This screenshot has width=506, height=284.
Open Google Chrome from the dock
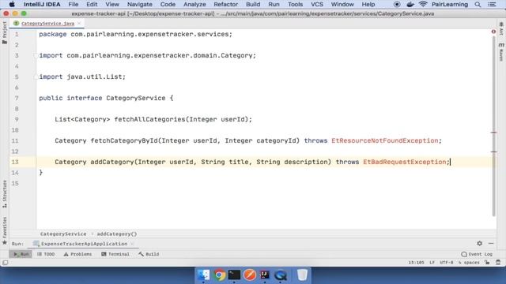pos(219,275)
